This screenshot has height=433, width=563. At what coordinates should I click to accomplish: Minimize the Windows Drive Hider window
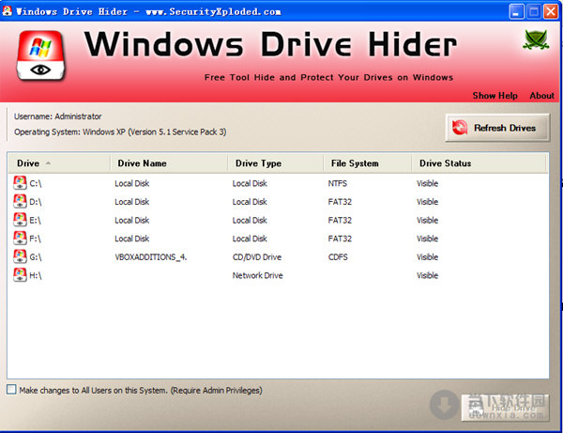[516, 11]
